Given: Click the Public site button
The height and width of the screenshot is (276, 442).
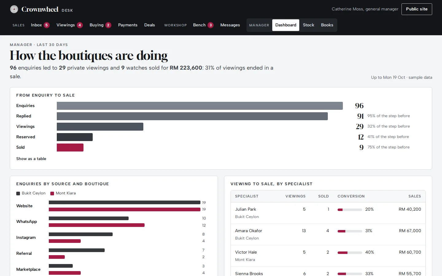Looking at the screenshot, I should pos(417,9).
